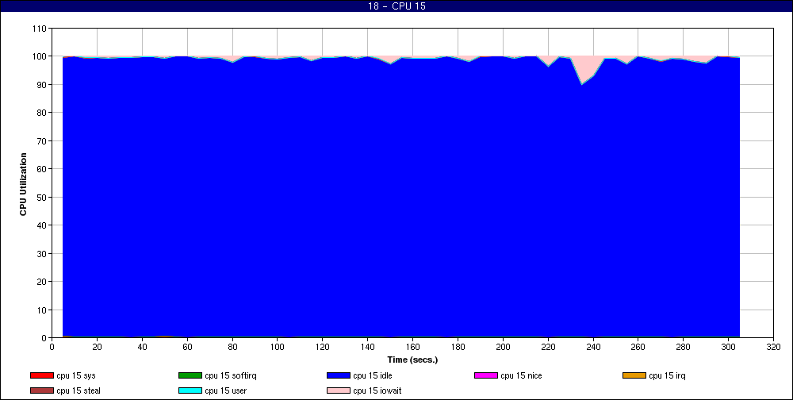Select the 'cpu 15 user' legend label

[225, 391]
